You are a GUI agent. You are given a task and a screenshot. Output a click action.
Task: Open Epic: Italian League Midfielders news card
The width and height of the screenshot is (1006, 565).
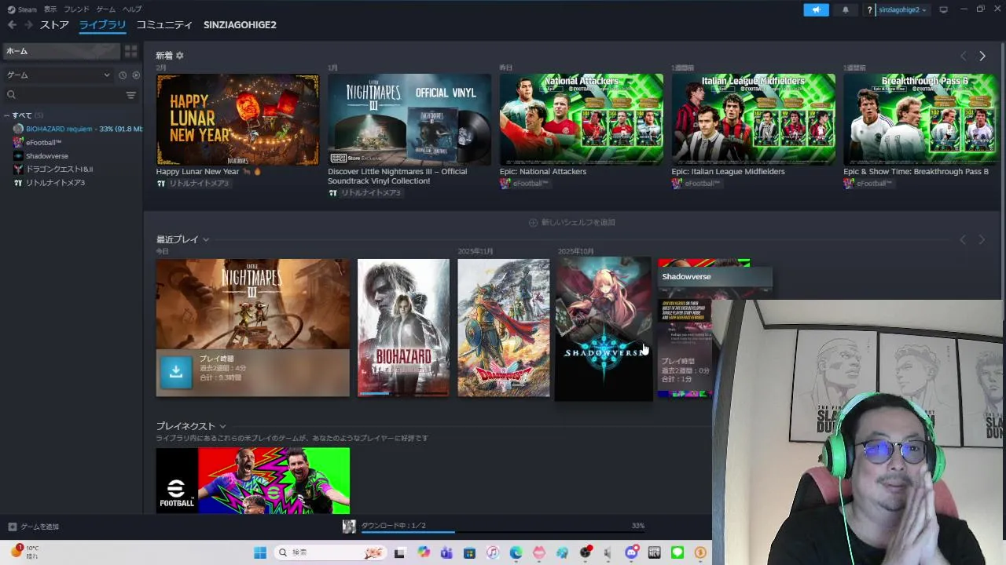pos(753,119)
